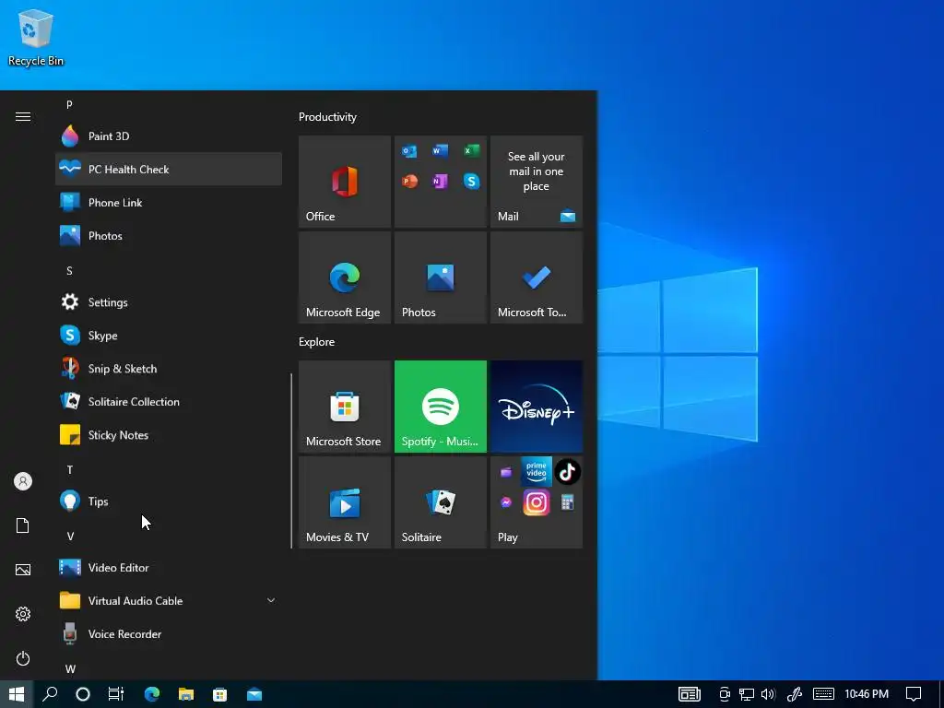Click the V letter group header
944x708 pixels.
click(70, 536)
